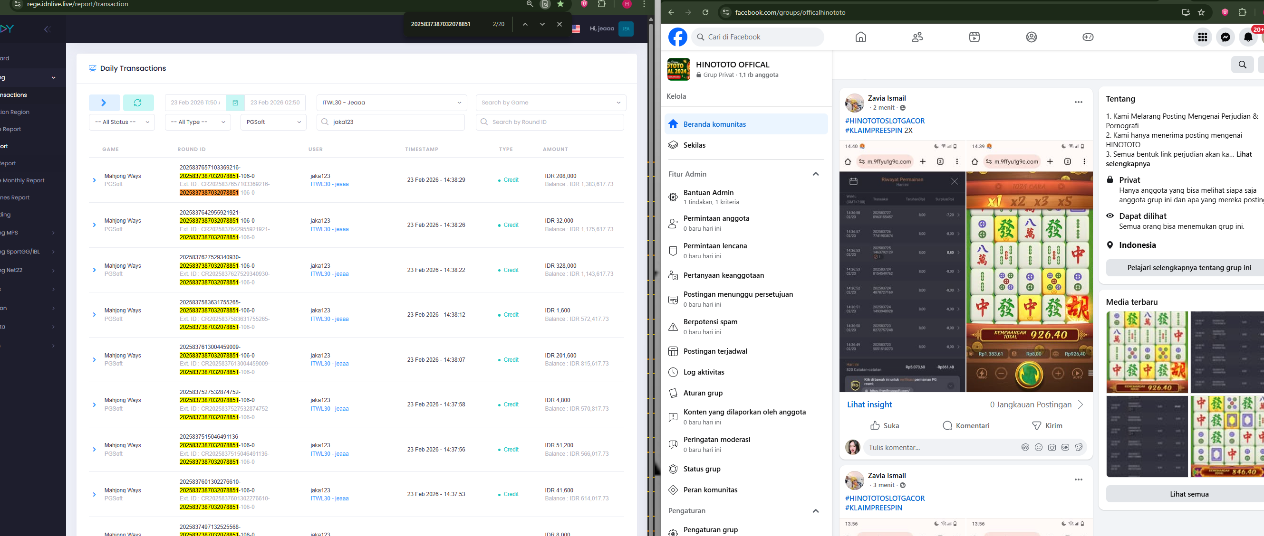Collapse the Pengaturan section
The width and height of the screenshot is (1264, 536).
(815, 511)
